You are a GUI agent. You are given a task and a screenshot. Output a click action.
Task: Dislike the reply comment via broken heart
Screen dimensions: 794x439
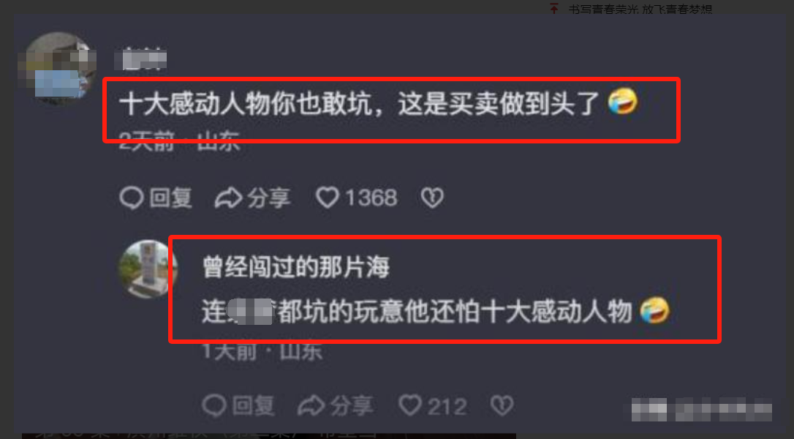(x=502, y=405)
